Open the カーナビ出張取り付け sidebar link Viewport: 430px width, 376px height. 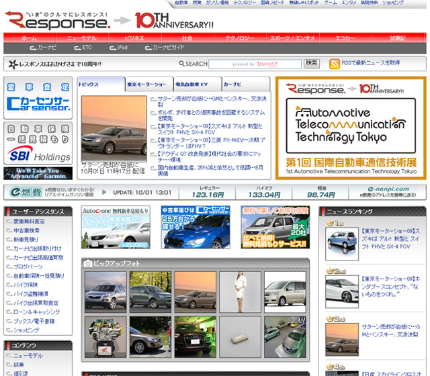pos(38,248)
